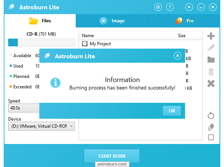The image size is (224, 167).
Task: Click the pencil rename icon
Action: tap(211, 48)
